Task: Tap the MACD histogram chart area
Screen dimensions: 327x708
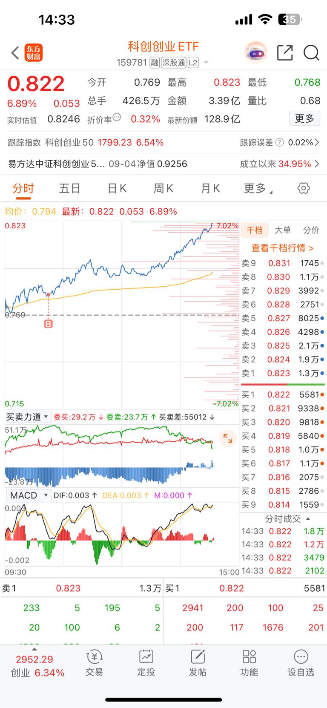Action: point(122,535)
